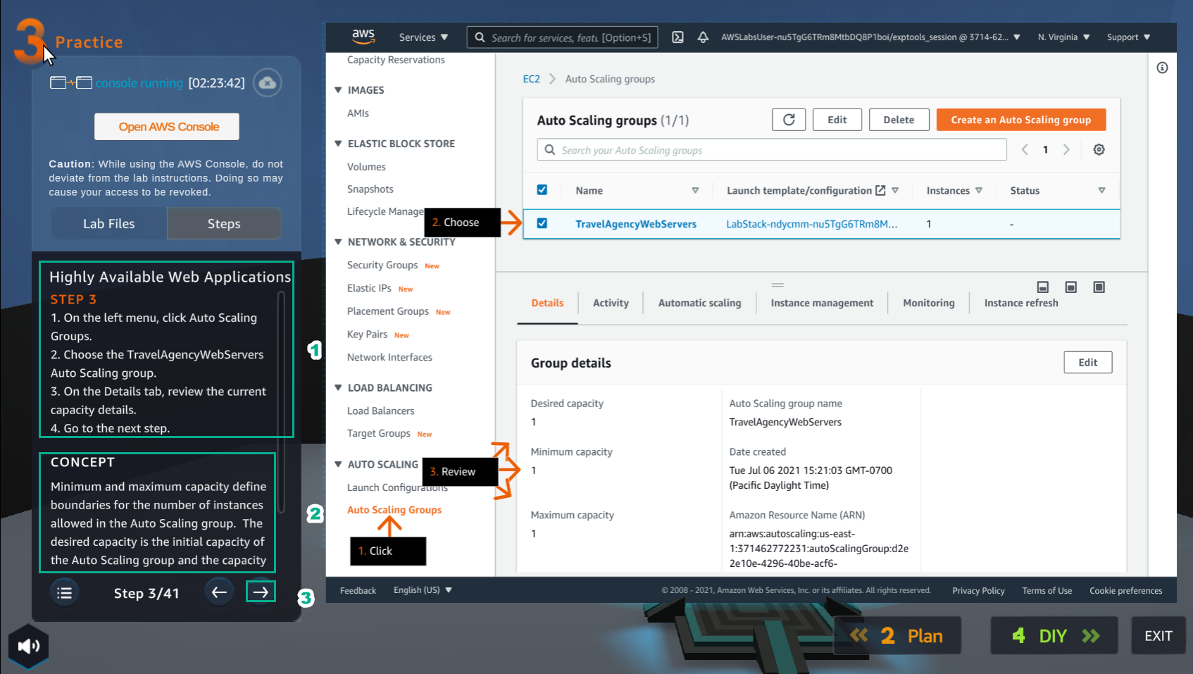Click the EC2 breadcrumb link
The width and height of the screenshot is (1193, 674).
531,79
